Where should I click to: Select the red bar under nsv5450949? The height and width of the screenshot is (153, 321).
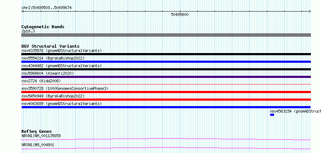point(166,100)
